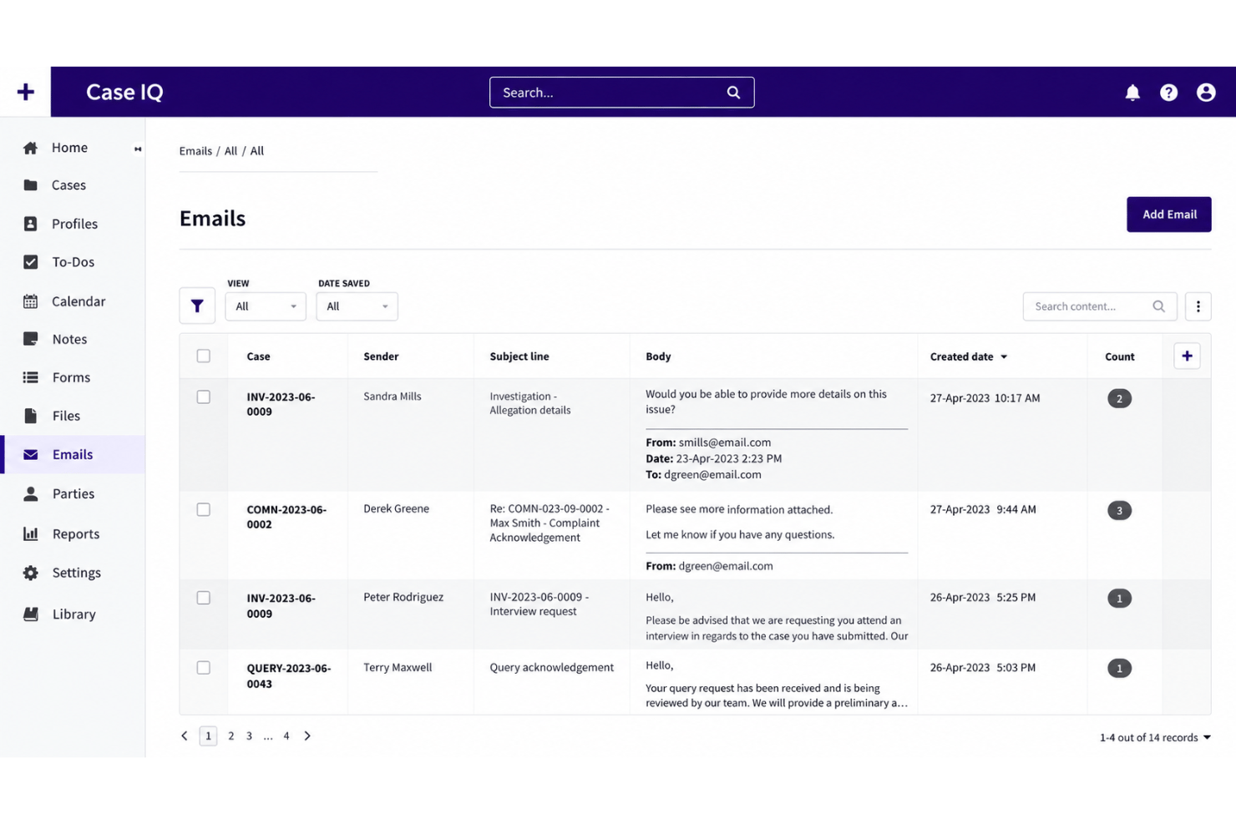
Task: Open the VIEW dropdown
Action: [266, 306]
